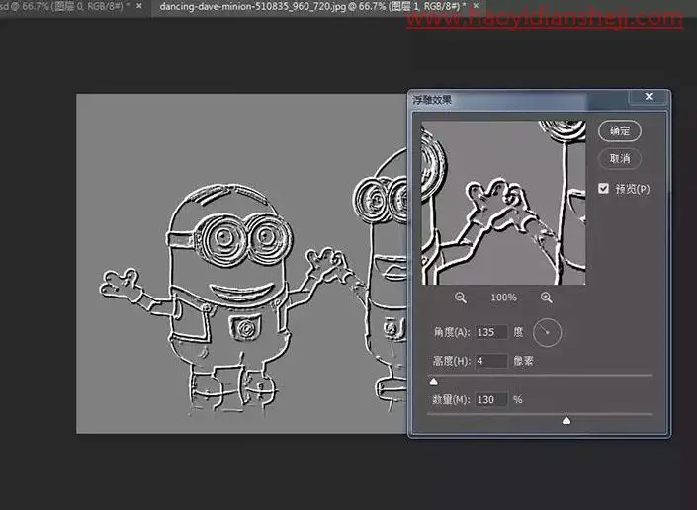This screenshot has height=510, width=697.
Task: Close the 浮雕效果 emboss dialog
Action: [x=649, y=97]
